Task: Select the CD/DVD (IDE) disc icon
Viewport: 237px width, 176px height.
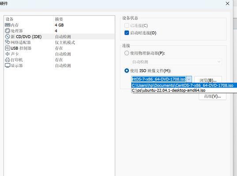Action: (x=8, y=37)
